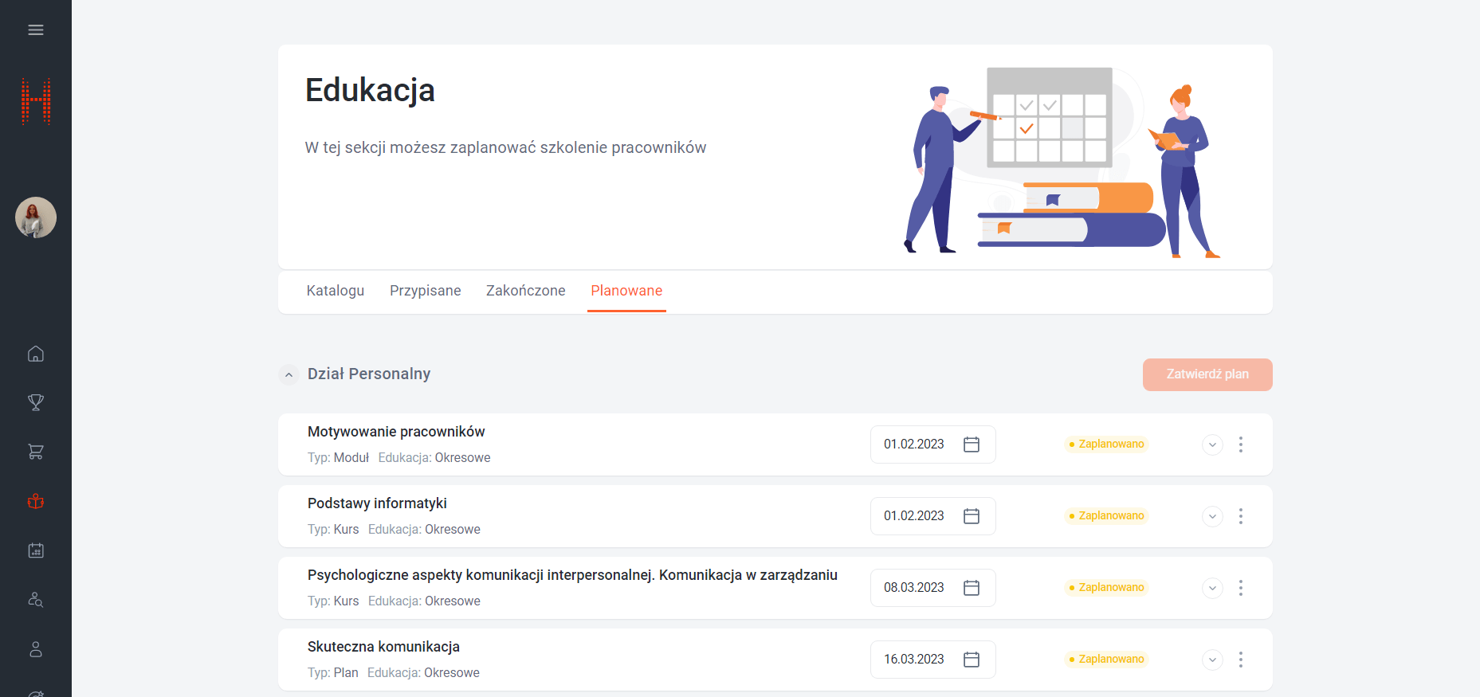Click the home icon in sidebar

[36, 354]
